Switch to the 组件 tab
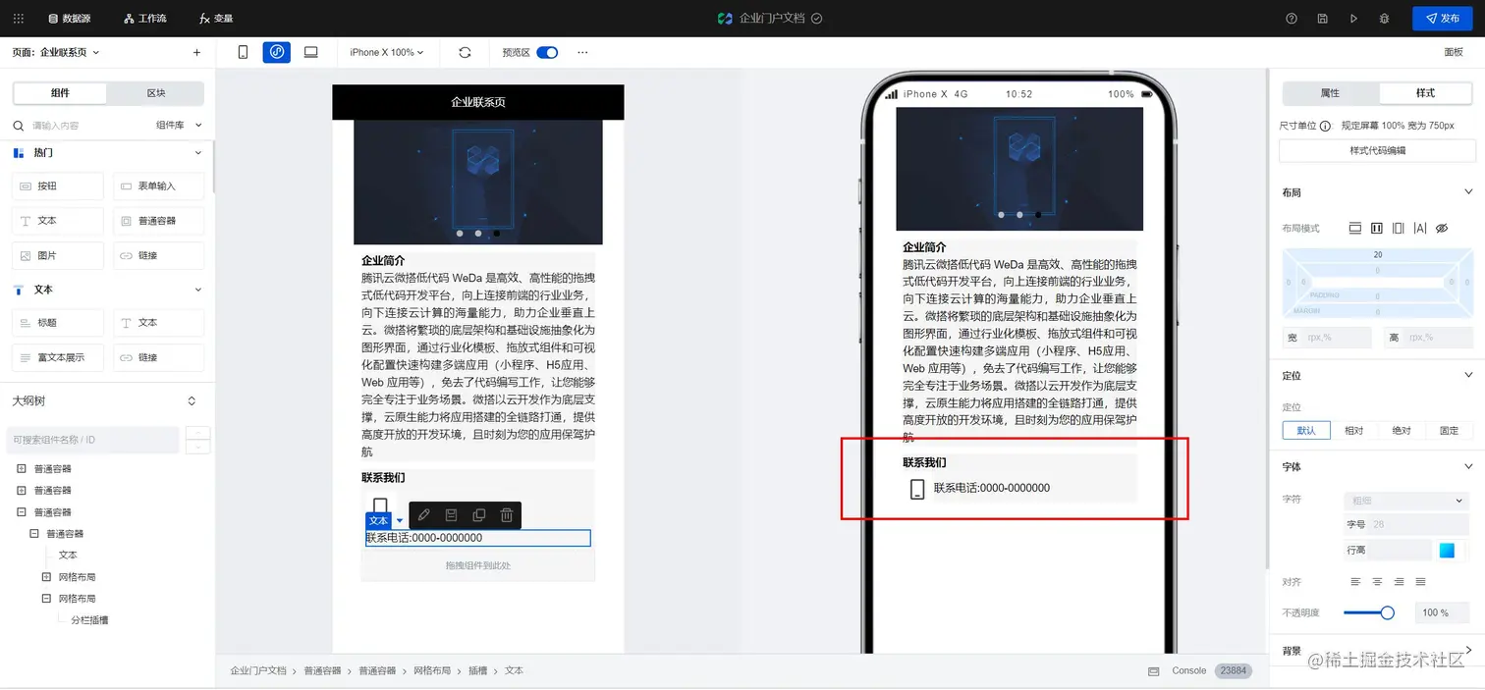The width and height of the screenshot is (1485, 690). 60,93
